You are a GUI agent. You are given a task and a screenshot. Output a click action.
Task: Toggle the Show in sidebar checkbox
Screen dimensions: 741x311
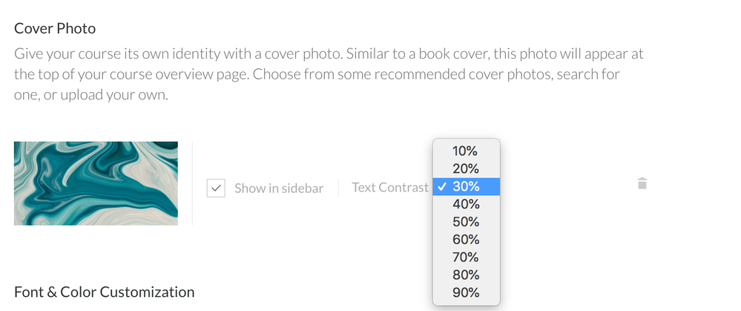click(x=216, y=188)
